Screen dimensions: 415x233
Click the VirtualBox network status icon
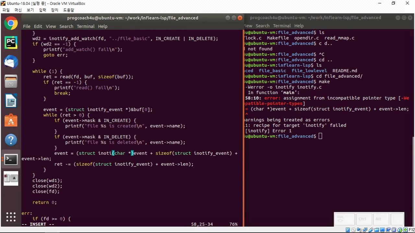tap(364, 230)
